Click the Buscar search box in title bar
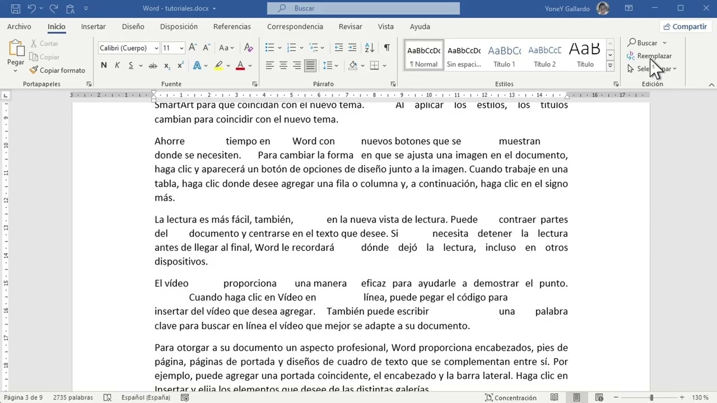Screen dimensions: 717x403 (364, 8)
